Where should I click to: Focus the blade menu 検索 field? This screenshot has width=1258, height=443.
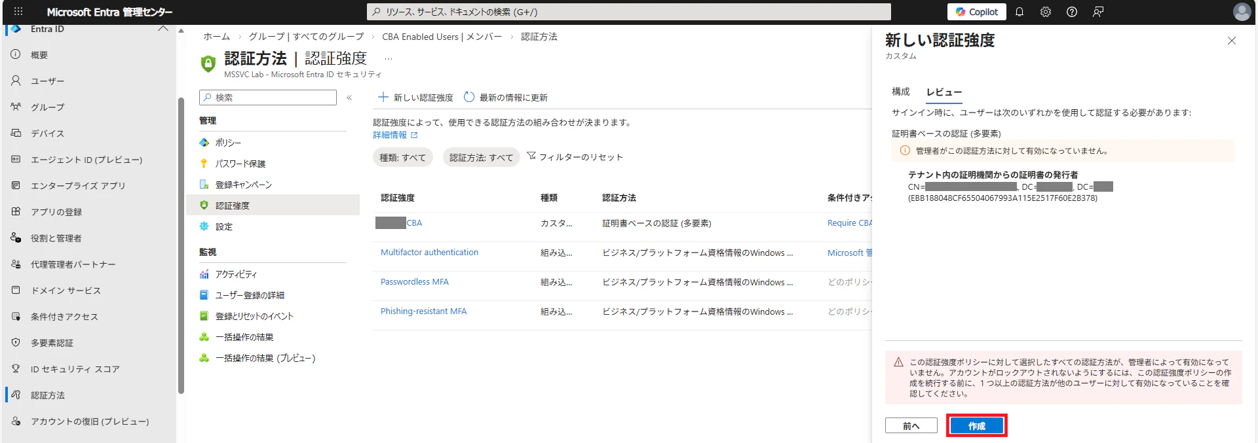[268, 97]
